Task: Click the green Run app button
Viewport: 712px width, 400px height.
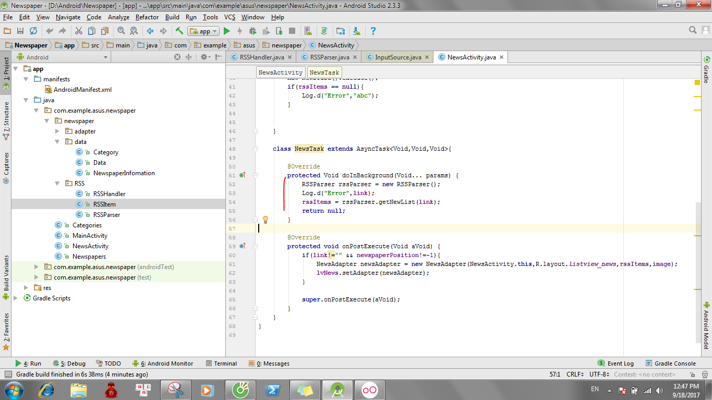Action: coord(227,31)
